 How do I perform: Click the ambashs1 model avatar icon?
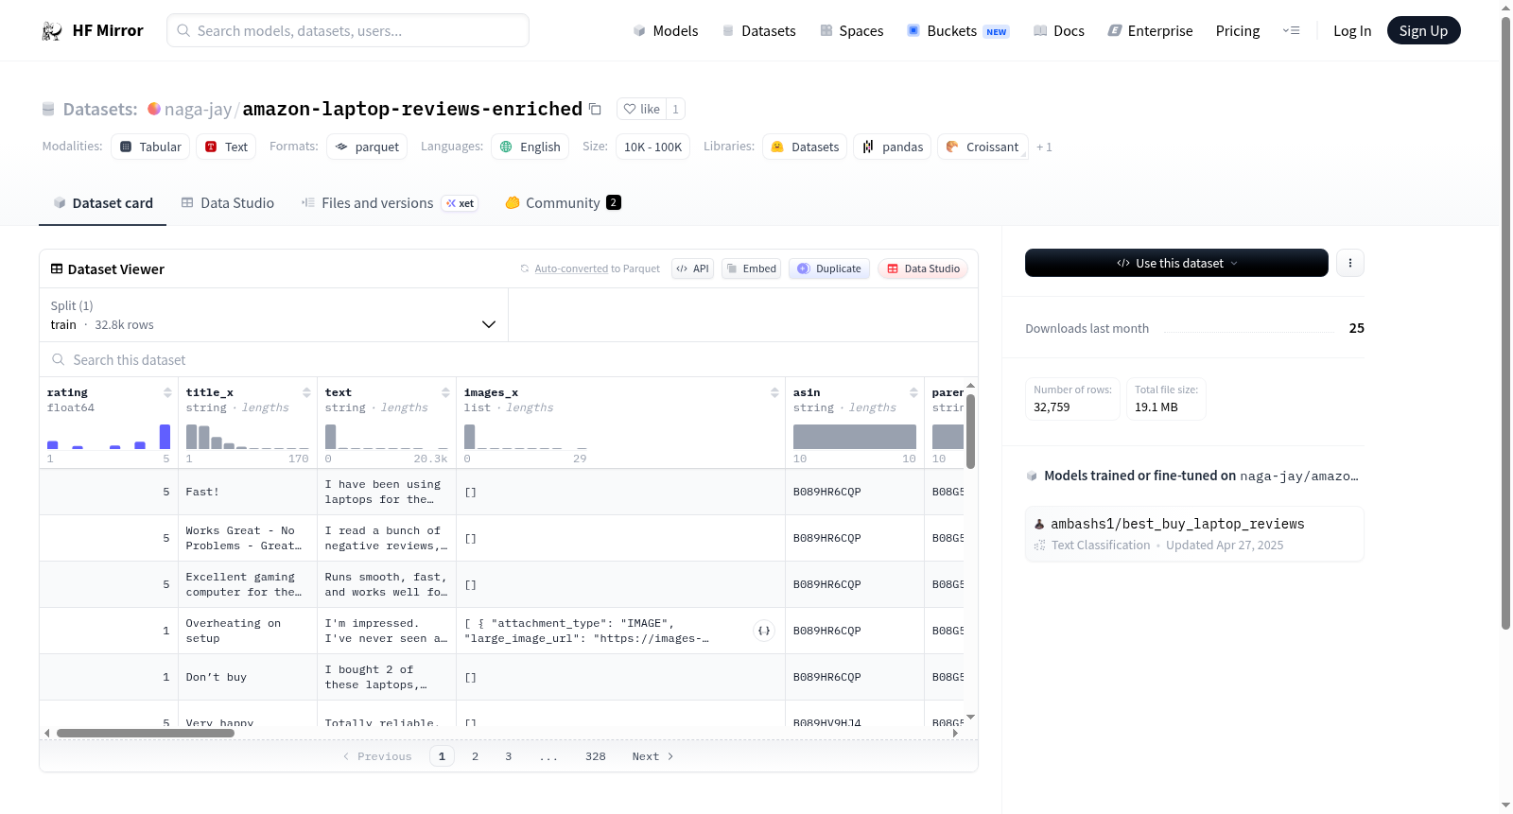1039,524
